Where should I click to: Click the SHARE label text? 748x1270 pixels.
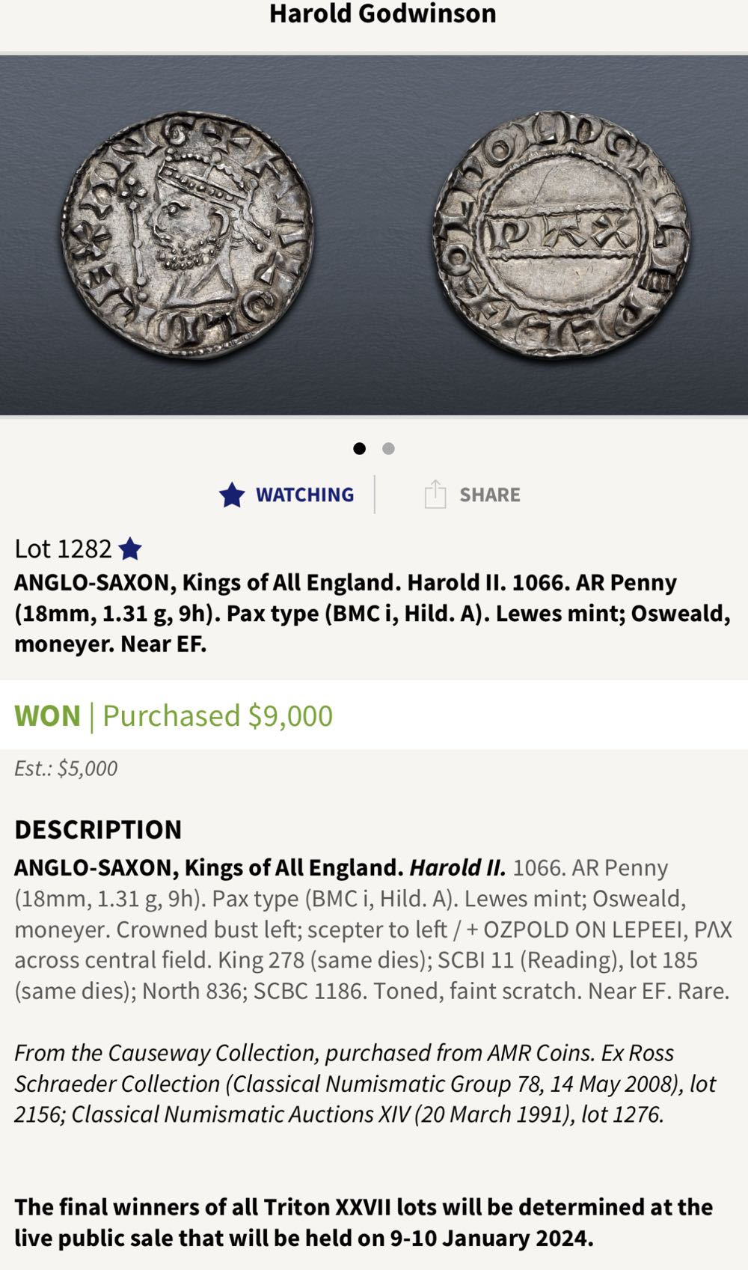click(x=491, y=494)
